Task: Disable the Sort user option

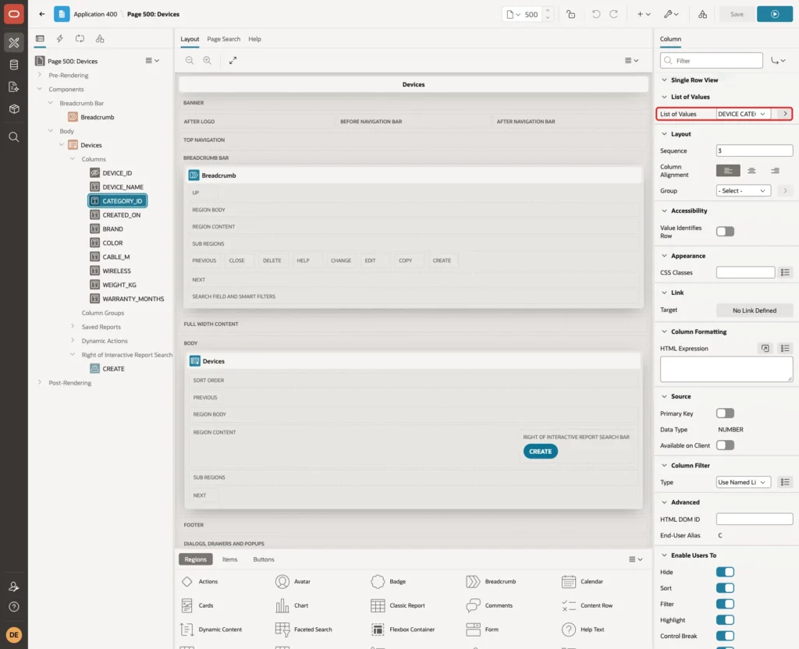Action: point(725,588)
